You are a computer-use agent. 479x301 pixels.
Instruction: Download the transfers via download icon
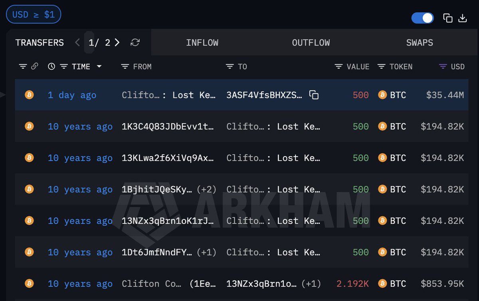coord(463,18)
